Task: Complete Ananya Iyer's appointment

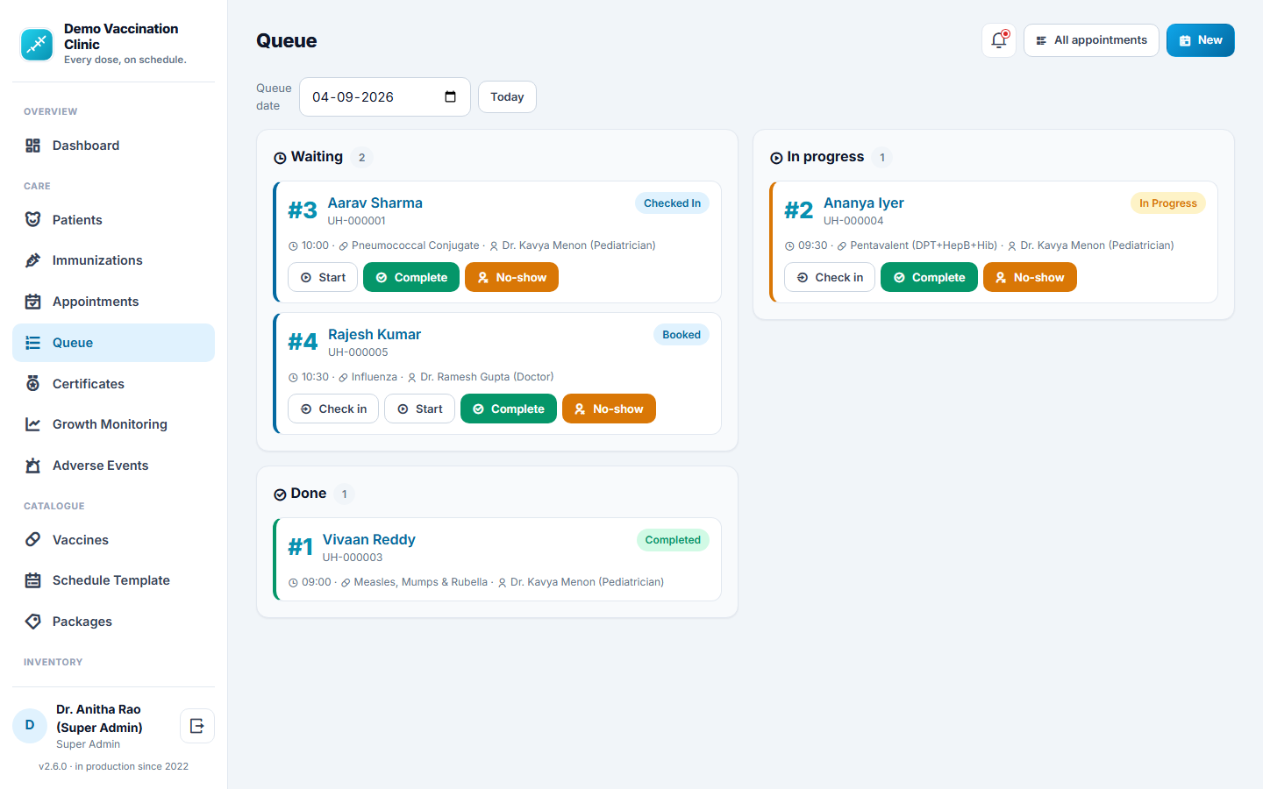Action: (929, 277)
